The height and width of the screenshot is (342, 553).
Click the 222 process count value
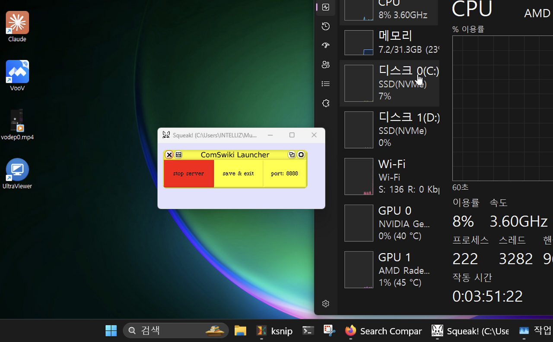click(x=465, y=259)
